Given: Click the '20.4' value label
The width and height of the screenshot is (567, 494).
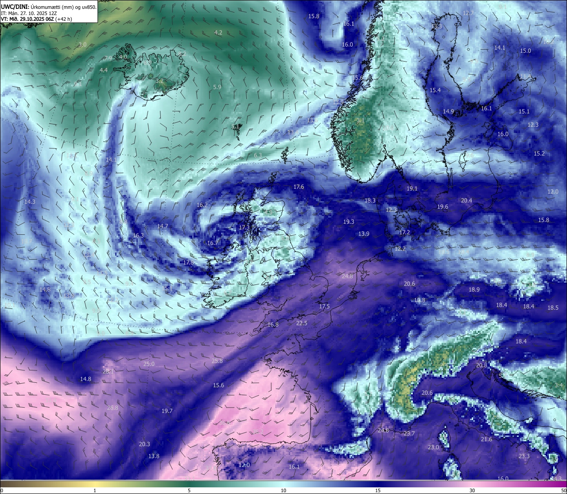Looking at the screenshot, I should pos(466,201).
